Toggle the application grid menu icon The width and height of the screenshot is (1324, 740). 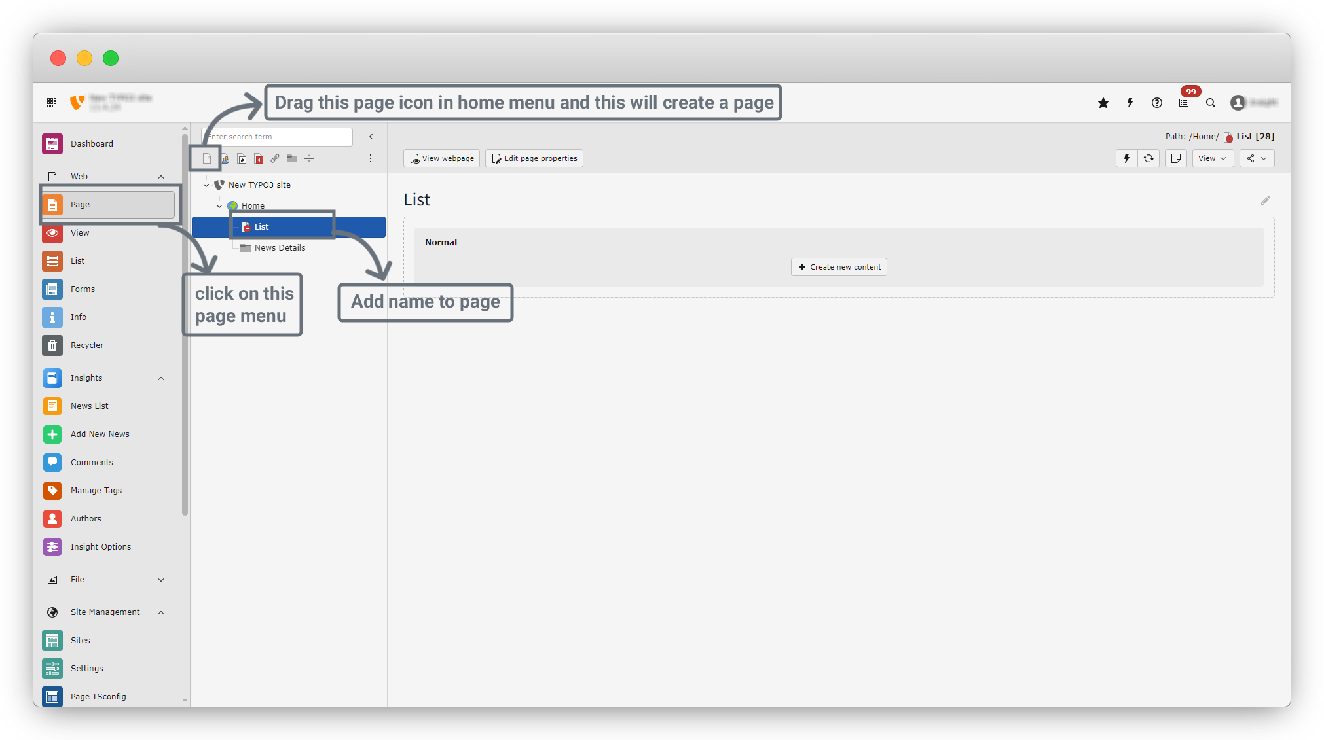pyautogui.click(x=52, y=103)
